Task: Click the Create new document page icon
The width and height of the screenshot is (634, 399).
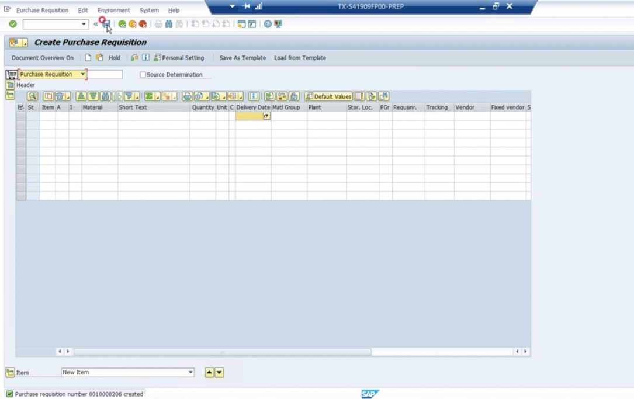Action: [x=88, y=58]
